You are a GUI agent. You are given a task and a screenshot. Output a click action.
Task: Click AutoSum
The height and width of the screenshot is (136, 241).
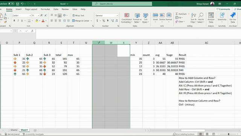click(181, 14)
